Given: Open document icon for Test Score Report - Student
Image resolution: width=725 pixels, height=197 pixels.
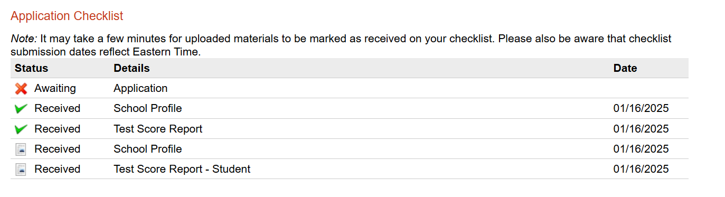Looking at the screenshot, I should point(21,170).
